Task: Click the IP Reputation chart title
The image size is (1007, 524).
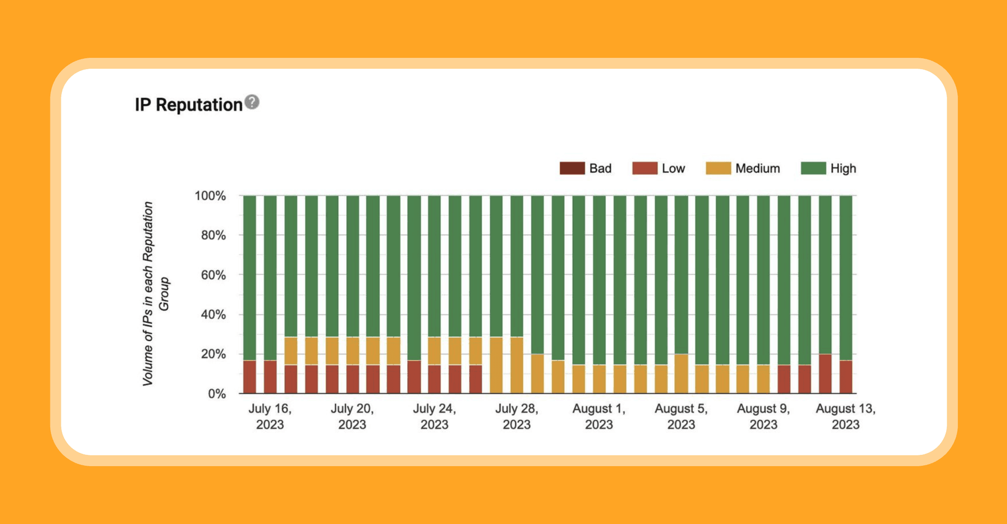Action: (188, 105)
